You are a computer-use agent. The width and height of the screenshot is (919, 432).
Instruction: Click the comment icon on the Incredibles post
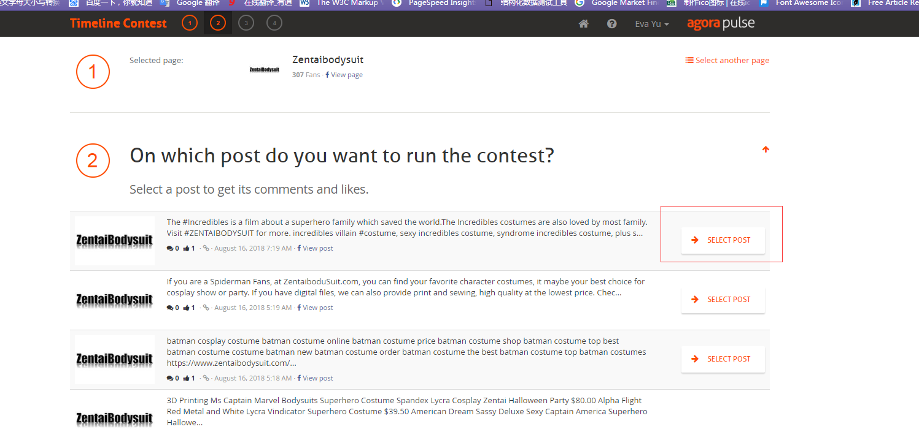tap(170, 248)
